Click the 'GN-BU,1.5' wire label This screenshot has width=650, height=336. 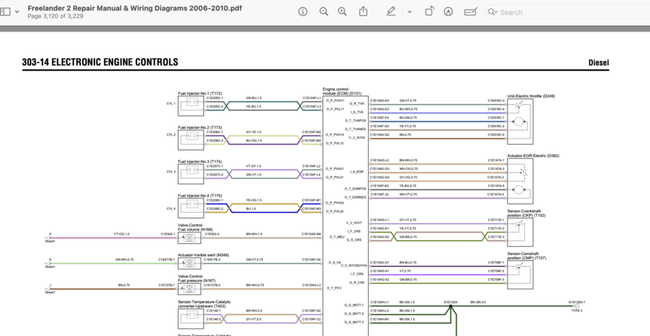(x=254, y=98)
